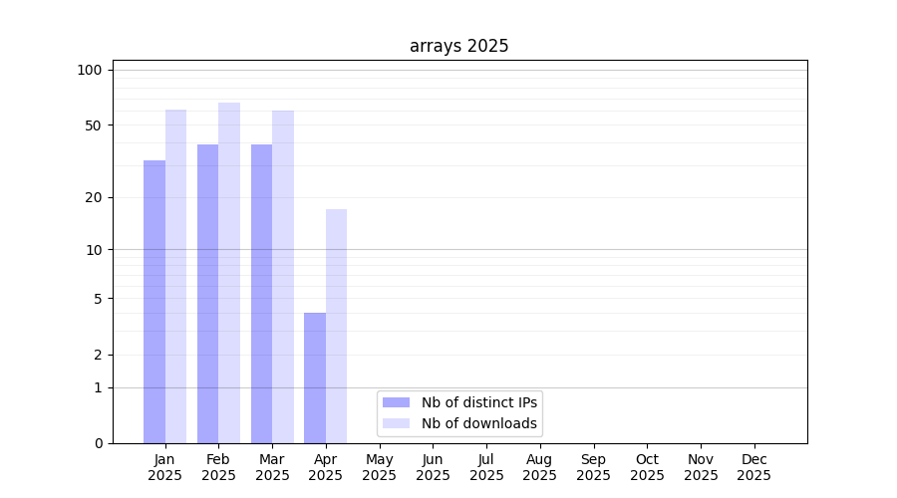
Task: Click the Apr 2025 distinct IPs bar
Action: click(315, 377)
